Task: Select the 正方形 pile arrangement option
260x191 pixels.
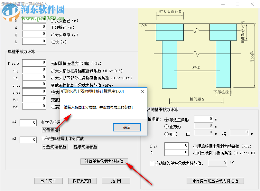Action: [166, 126]
